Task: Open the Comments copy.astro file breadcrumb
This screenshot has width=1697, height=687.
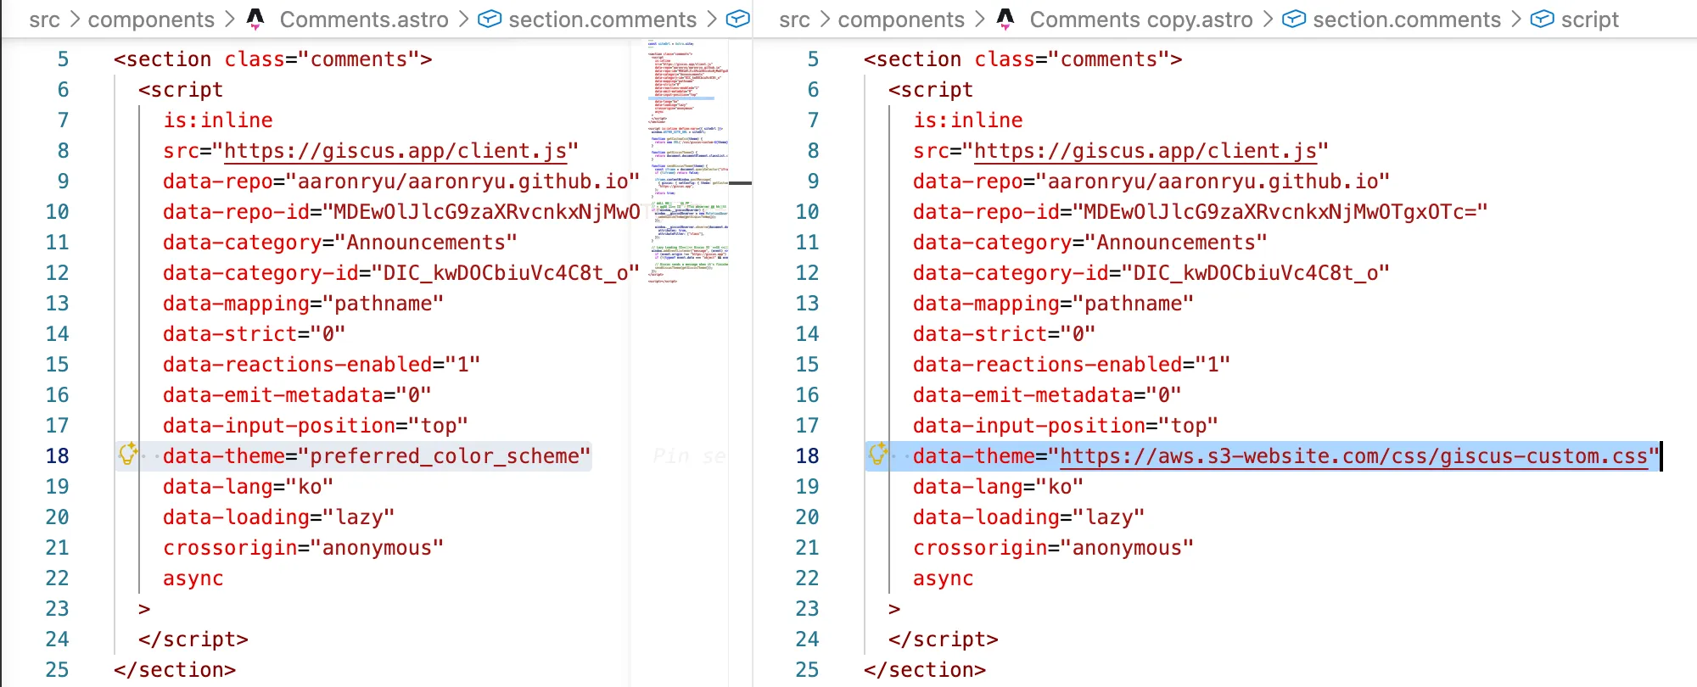Action: [1141, 20]
